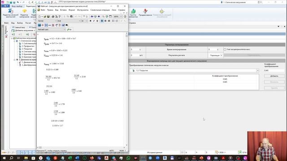Open WhatsApp from the taskbar
The height and width of the screenshot is (161, 287).
128,158
